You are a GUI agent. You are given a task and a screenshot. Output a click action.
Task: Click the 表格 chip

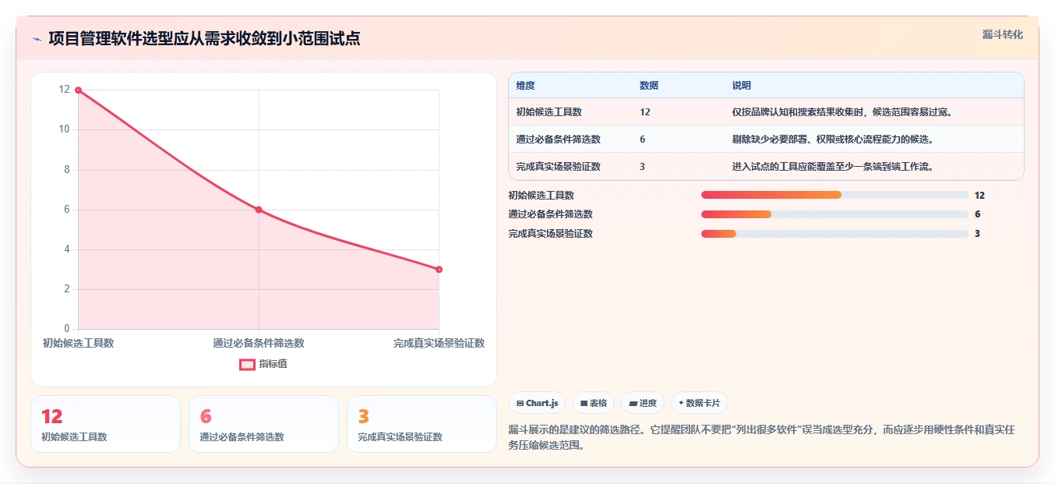coord(593,403)
